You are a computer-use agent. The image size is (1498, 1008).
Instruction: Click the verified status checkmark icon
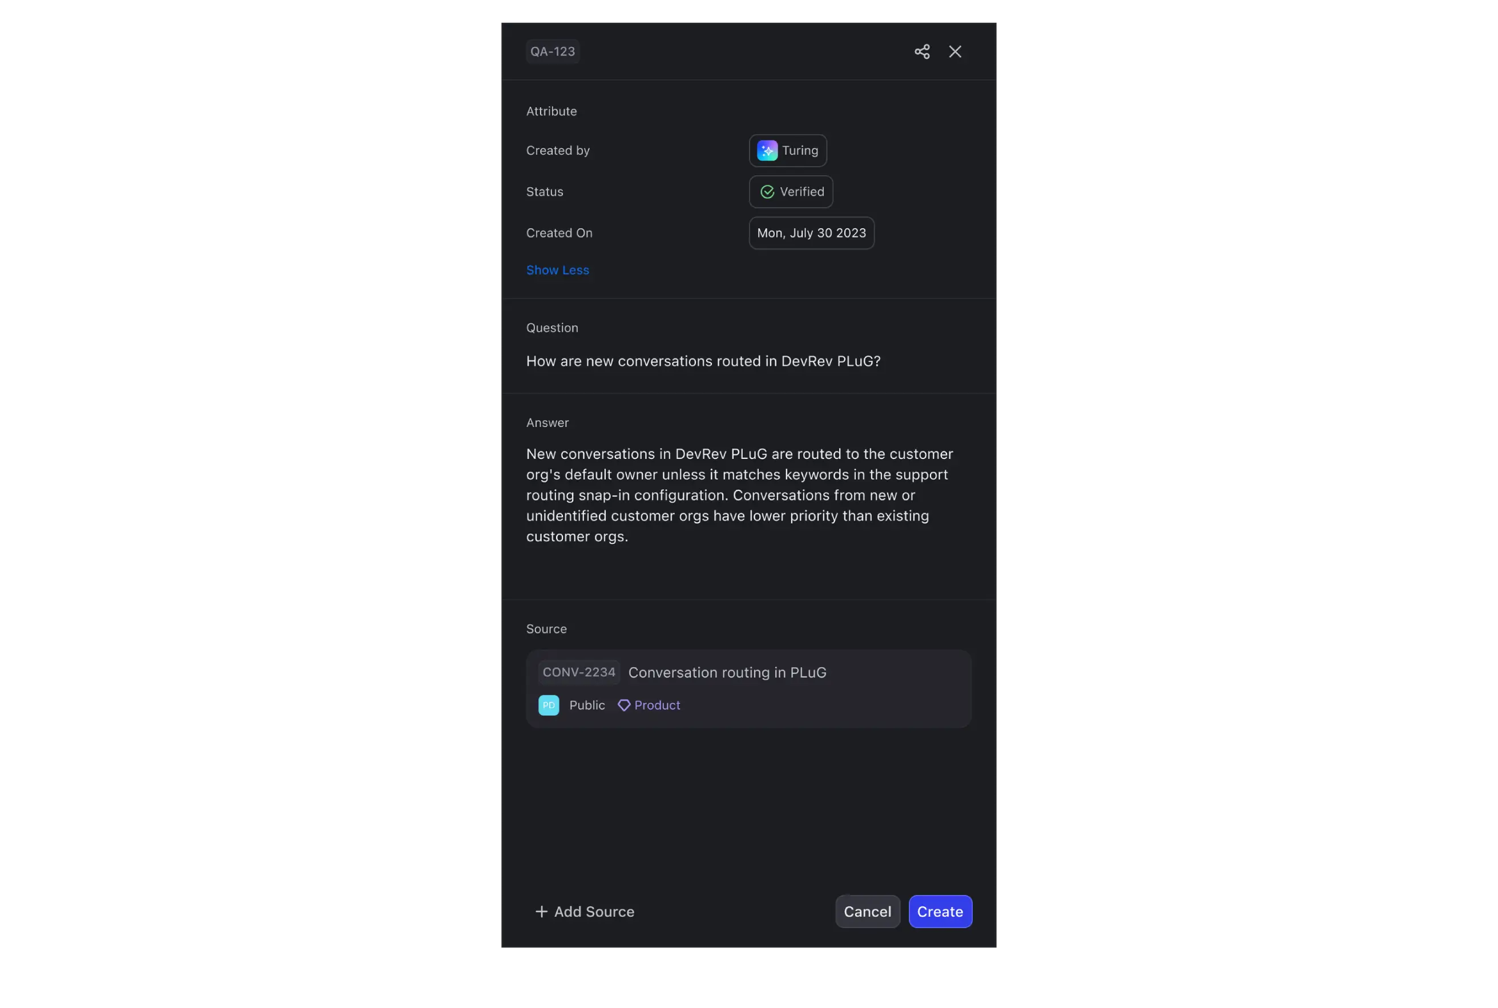(767, 191)
